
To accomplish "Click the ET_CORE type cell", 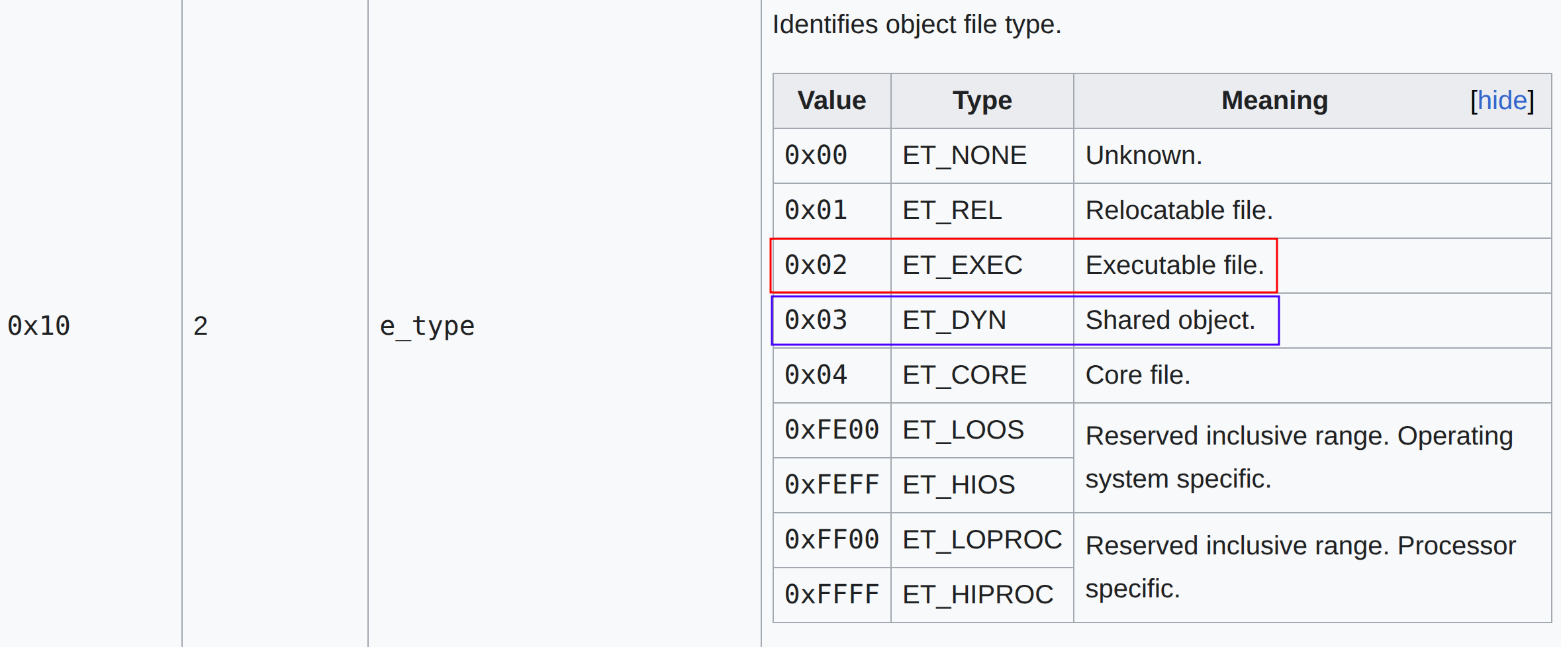I will (x=964, y=375).
